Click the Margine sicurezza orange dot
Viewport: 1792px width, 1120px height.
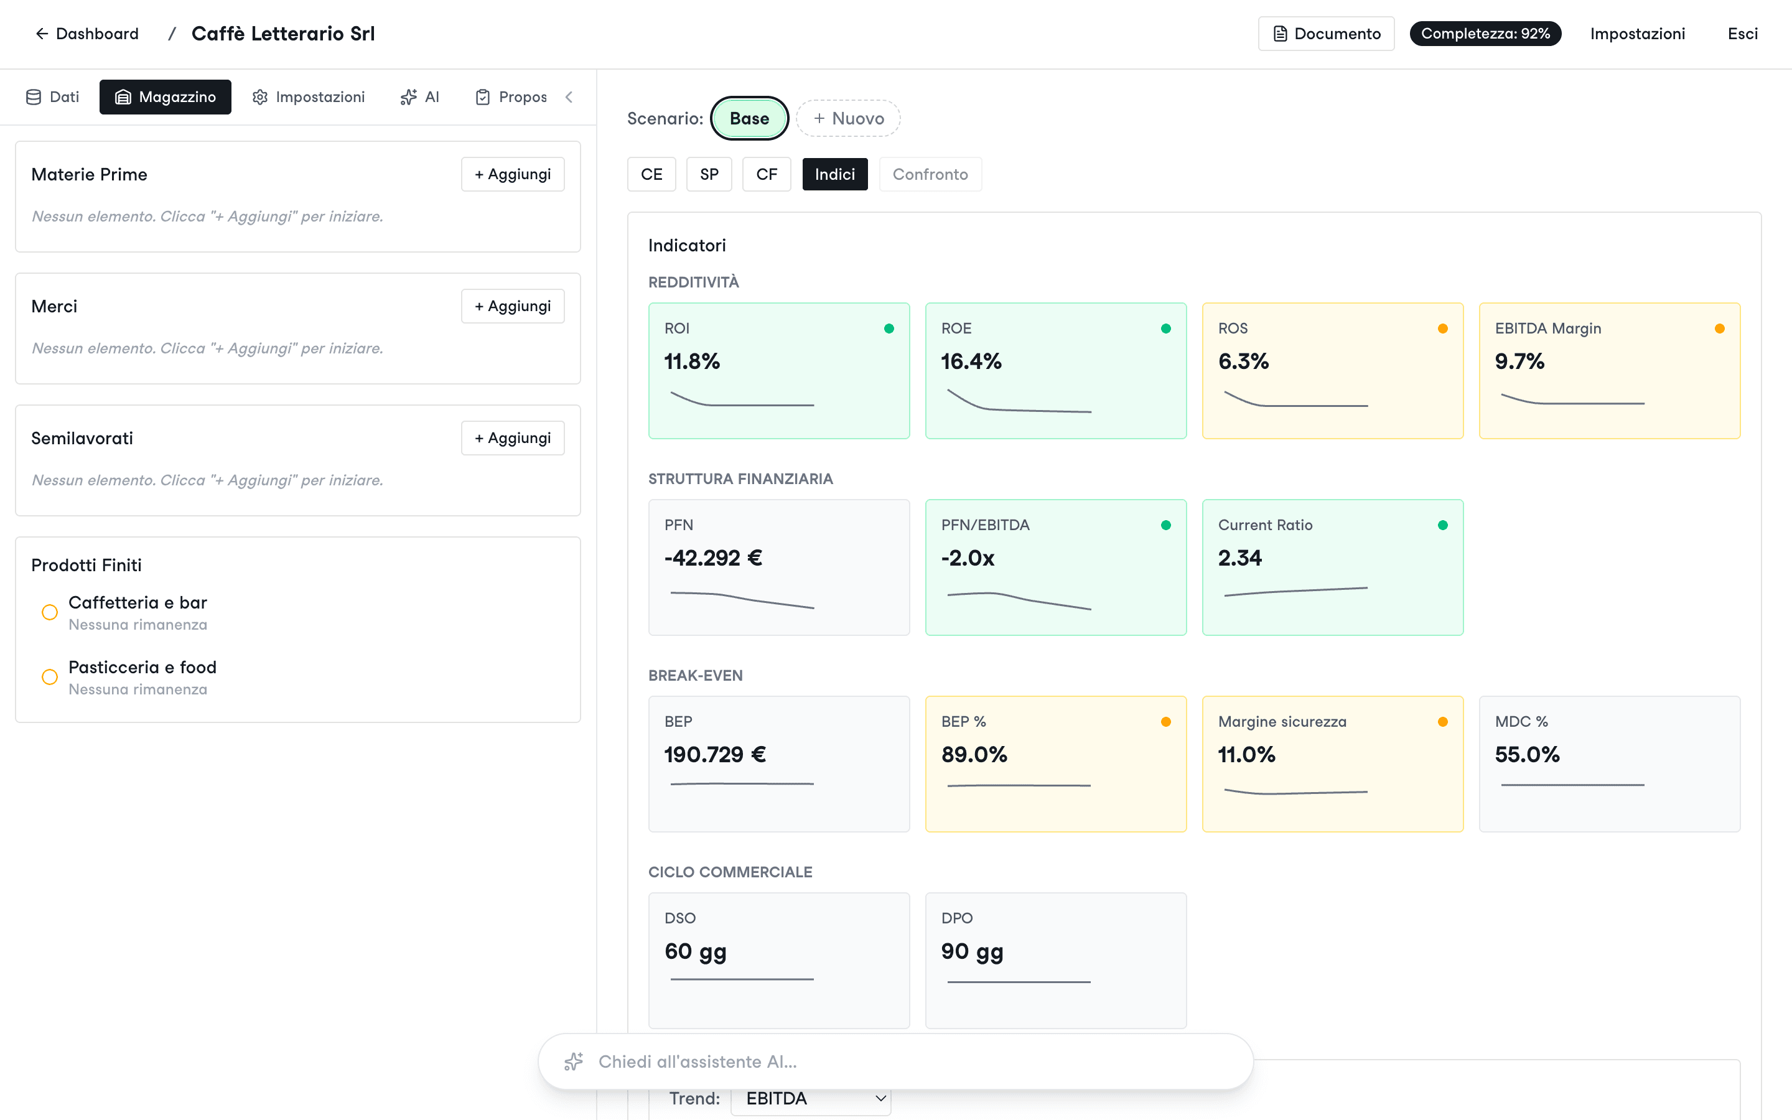1442,722
